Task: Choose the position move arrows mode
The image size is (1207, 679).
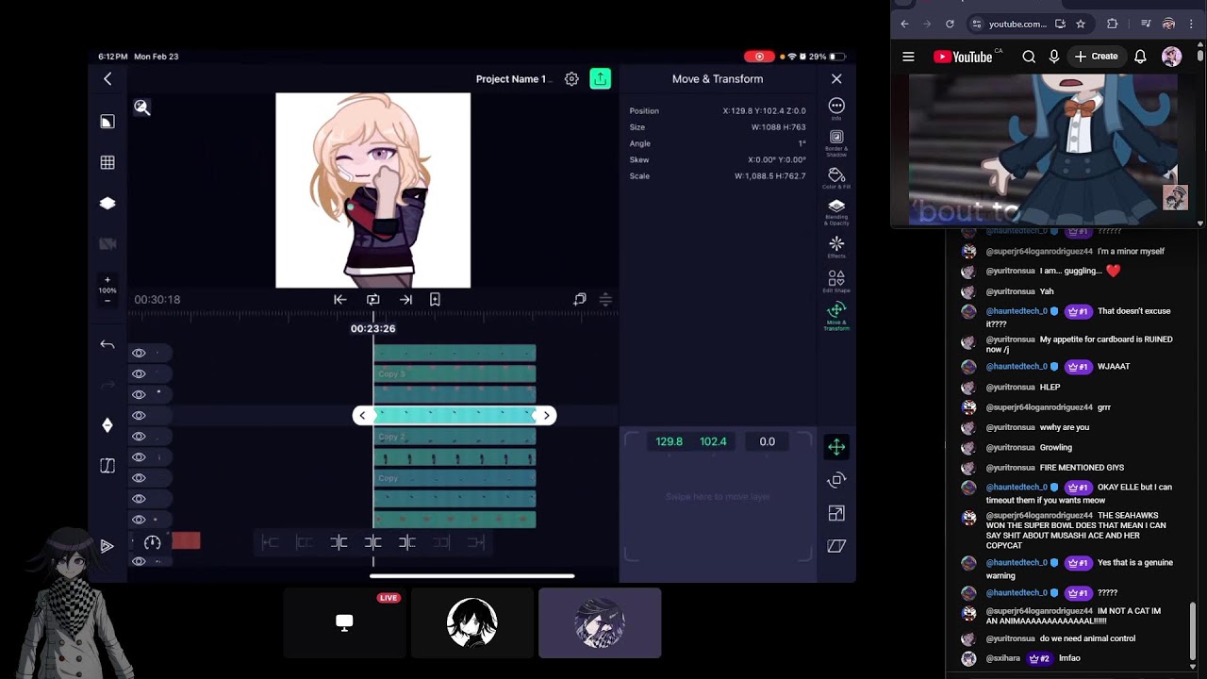Action: [836, 447]
